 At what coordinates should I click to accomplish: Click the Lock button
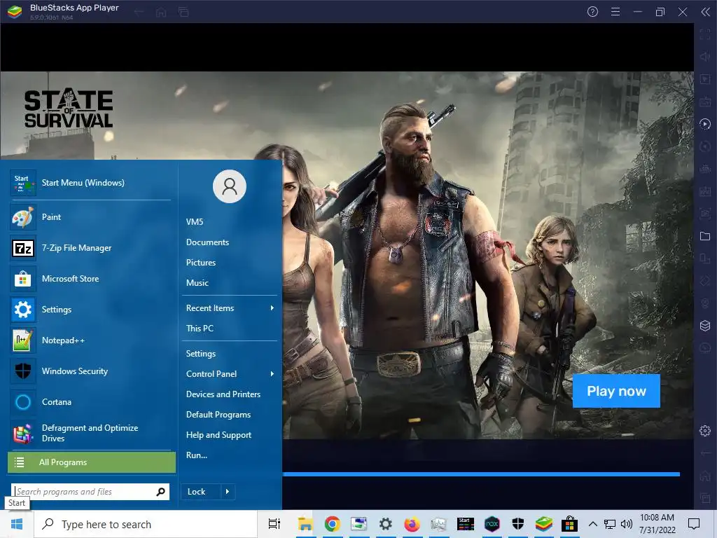click(x=201, y=492)
